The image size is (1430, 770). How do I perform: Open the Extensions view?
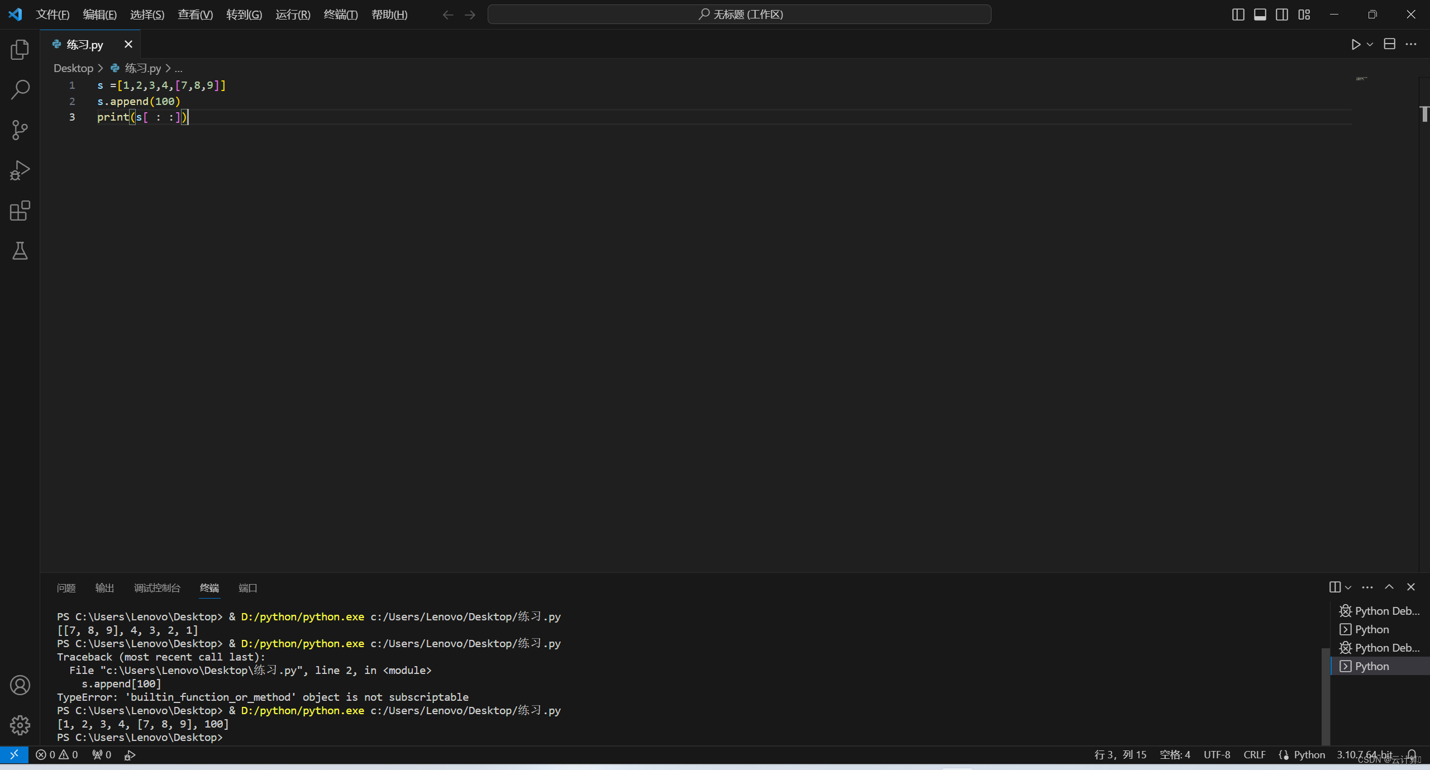20,211
